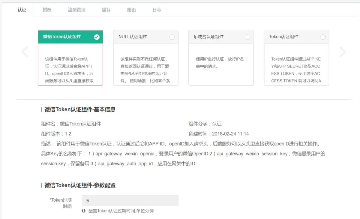This screenshot has height=219, width=360.
Task: Click the NULL认证组件 card description
Action: pos(146,70)
